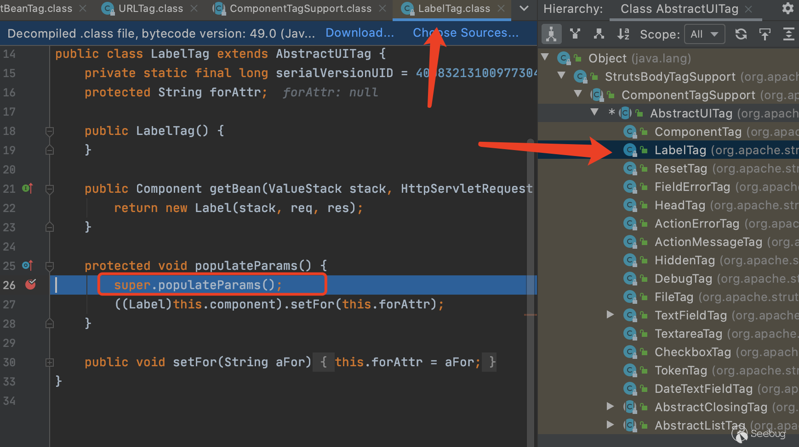Viewport: 799px width, 447px height.
Task: Select ResetTag in the hierarchy tree
Action: (680, 168)
